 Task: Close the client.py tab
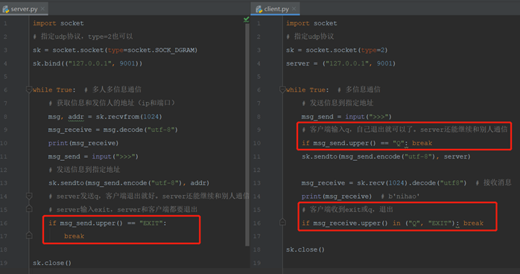click(294, 9)
